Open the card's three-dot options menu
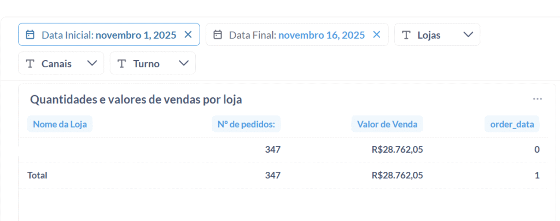Image resolution: width=560 pixels, height=221 pixels. tap(538, 99)
